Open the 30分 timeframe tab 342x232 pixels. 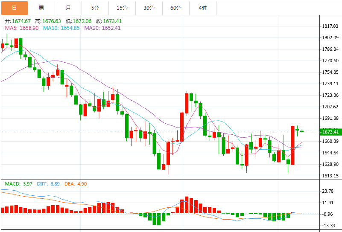(x=149, y=8)
